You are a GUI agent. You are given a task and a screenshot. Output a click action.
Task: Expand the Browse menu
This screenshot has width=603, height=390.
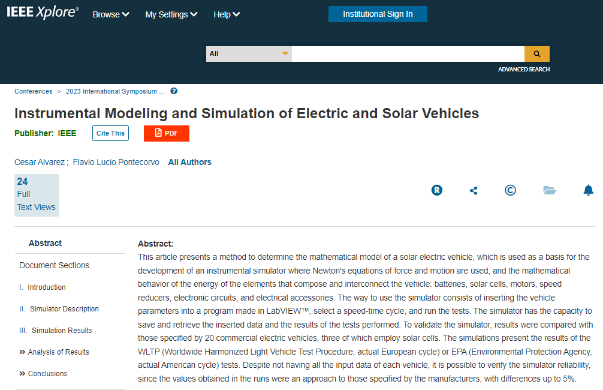tap(111, 14)
